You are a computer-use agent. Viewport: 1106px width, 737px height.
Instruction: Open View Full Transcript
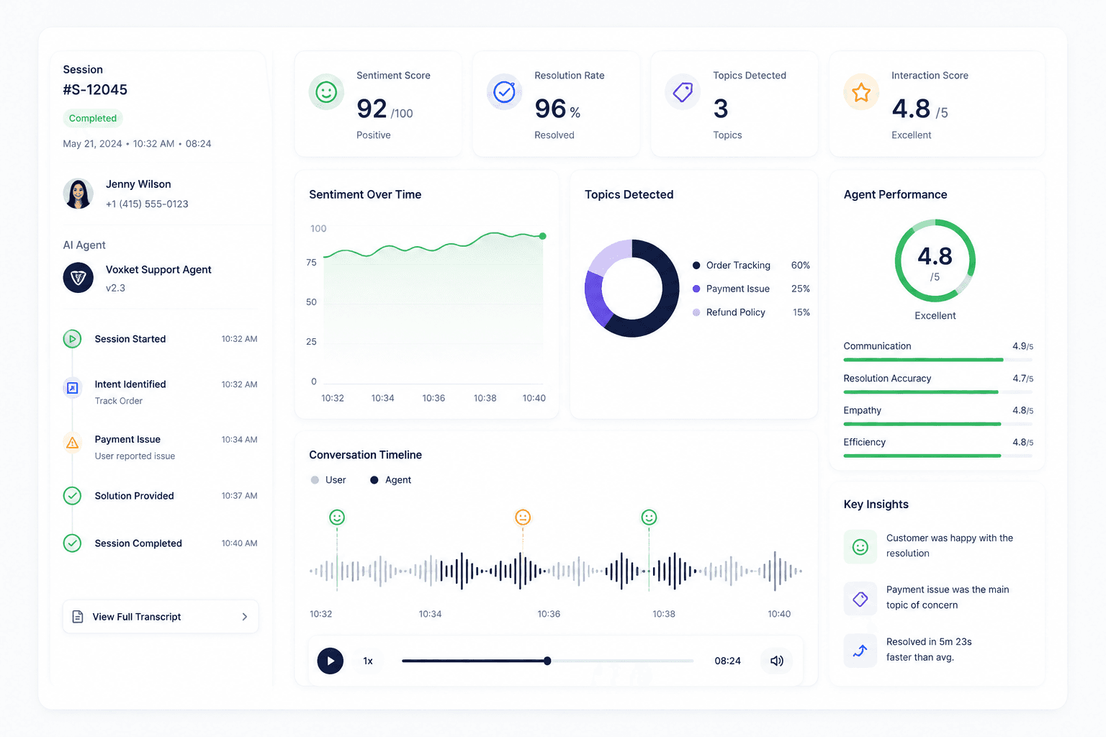coord(161,617)
